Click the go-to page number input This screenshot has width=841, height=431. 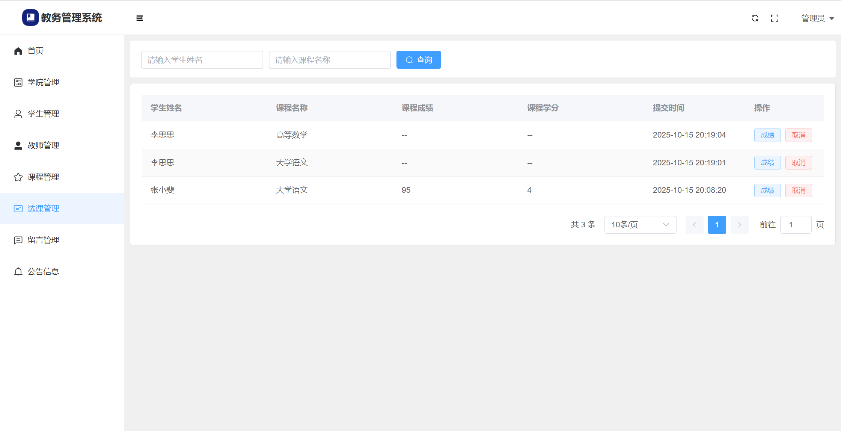point(796,225)
